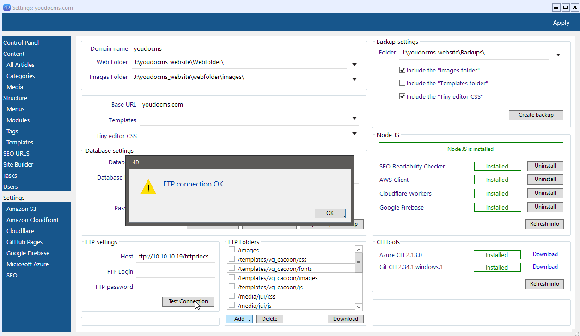Viewport: 580px width, 336px height.
Task: Click the Create backup button
Action: tap(536, 115)
